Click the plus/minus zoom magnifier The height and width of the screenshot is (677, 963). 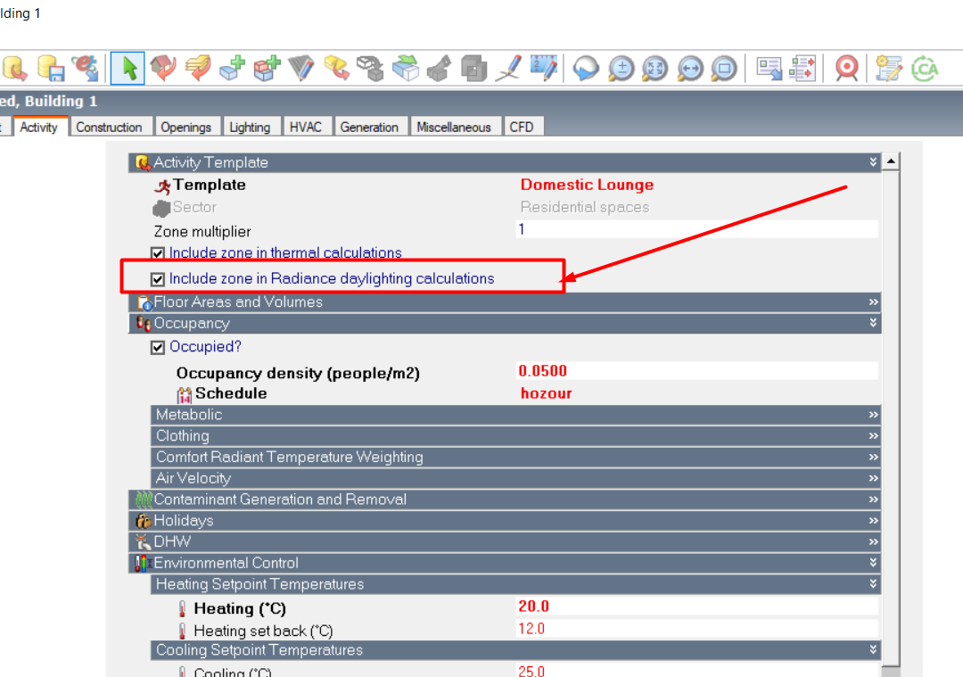click(621, 68)
